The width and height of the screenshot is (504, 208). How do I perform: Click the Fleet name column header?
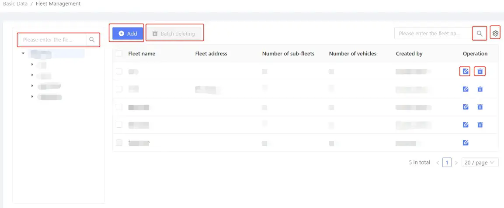[x=142, y=54]
